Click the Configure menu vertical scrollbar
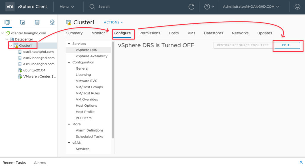 click(113, 90)
